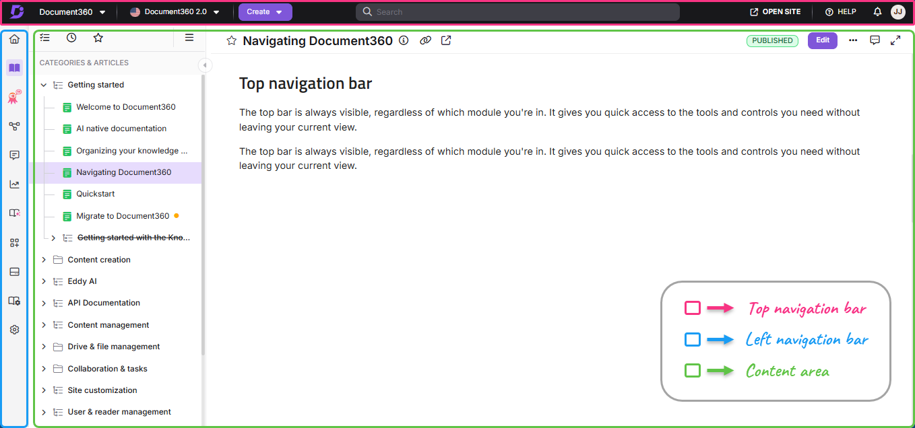Select the Content creation folder label
915x428 pixels.
pyautogui.click(x=99, y=260)
